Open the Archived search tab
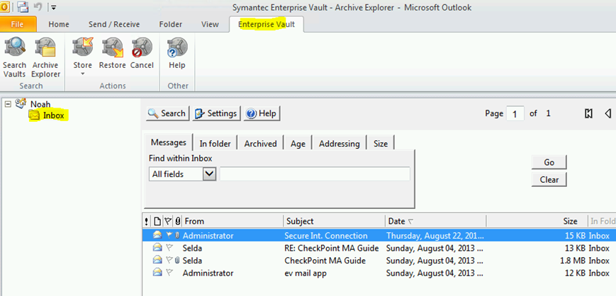The height and width of the screenshot is (296, 616). pyautogui.click(x=260, y=144)
